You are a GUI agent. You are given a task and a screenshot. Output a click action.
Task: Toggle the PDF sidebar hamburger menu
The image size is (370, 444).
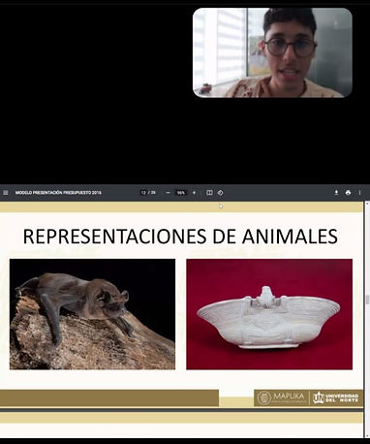point(6,193)
